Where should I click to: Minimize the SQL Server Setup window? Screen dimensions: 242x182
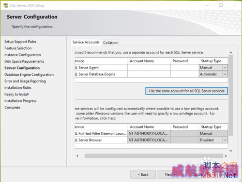tap(208, 5)
